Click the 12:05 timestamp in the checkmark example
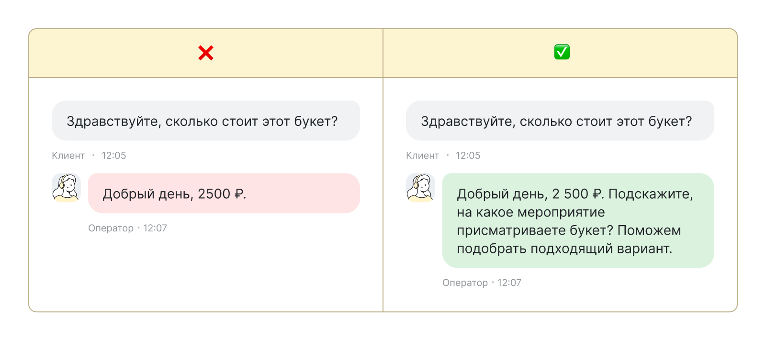 click(468, 156)
